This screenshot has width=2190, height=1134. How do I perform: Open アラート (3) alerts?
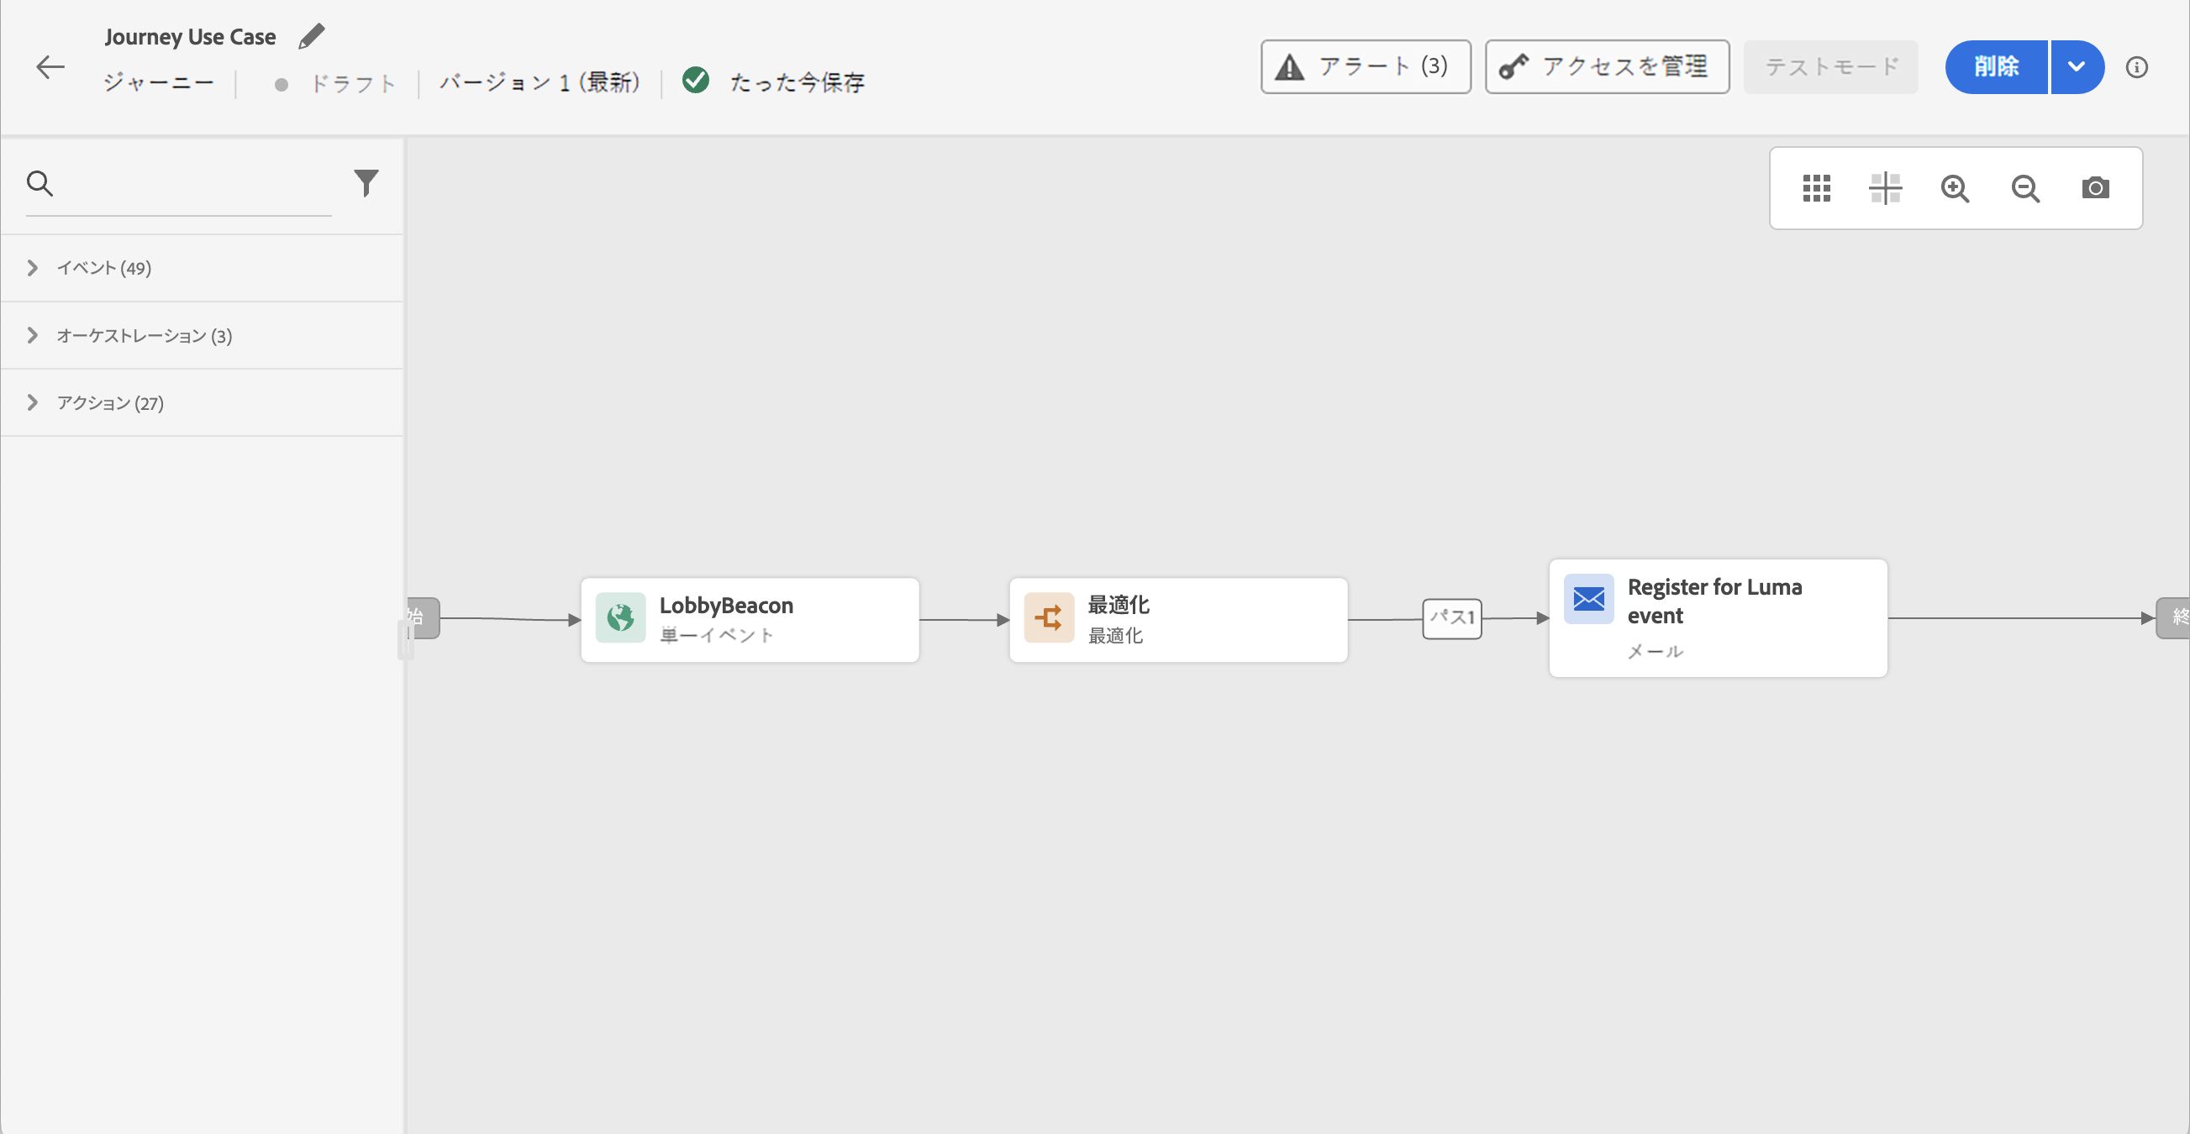[1365, 67]
